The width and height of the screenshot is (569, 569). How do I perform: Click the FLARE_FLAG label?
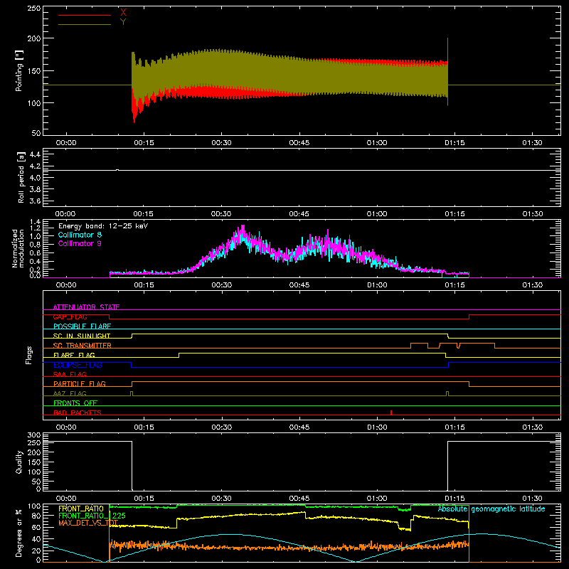74,355
